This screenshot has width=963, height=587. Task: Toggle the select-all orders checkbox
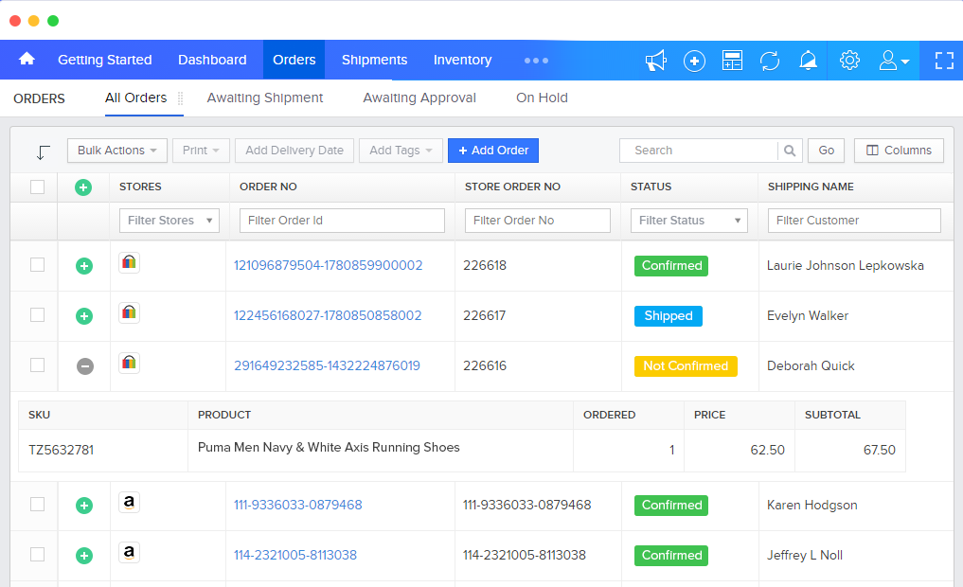(38, 187)
